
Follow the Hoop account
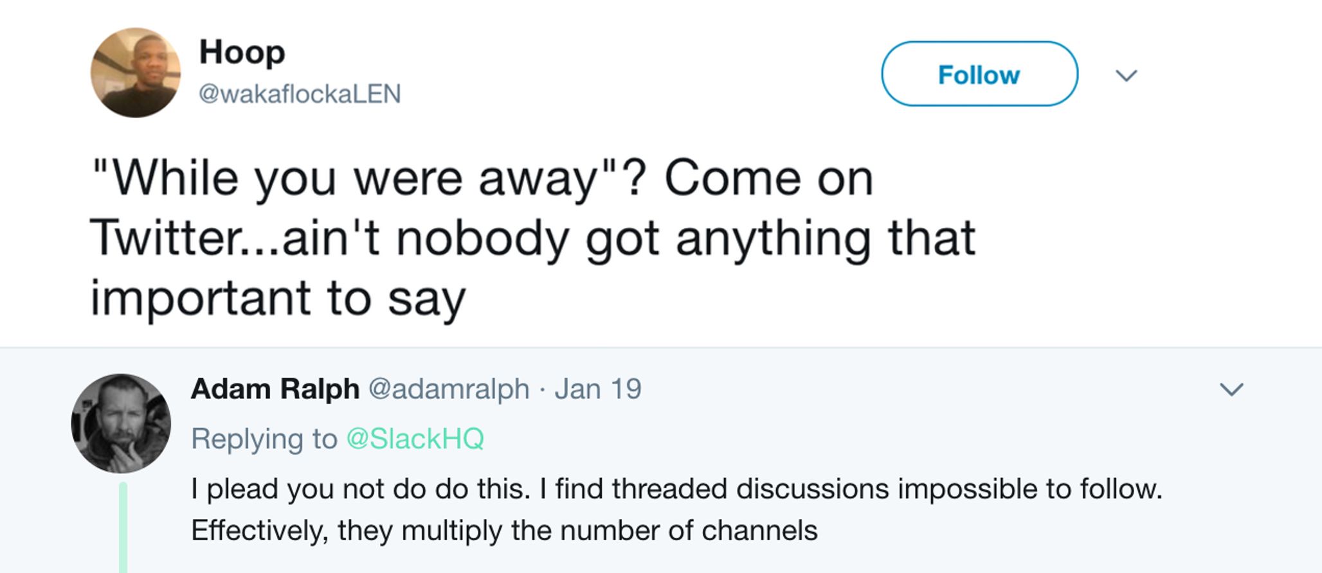click(979, 74)
